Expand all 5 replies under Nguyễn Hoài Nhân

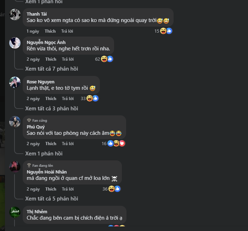(x=52, y=199)
